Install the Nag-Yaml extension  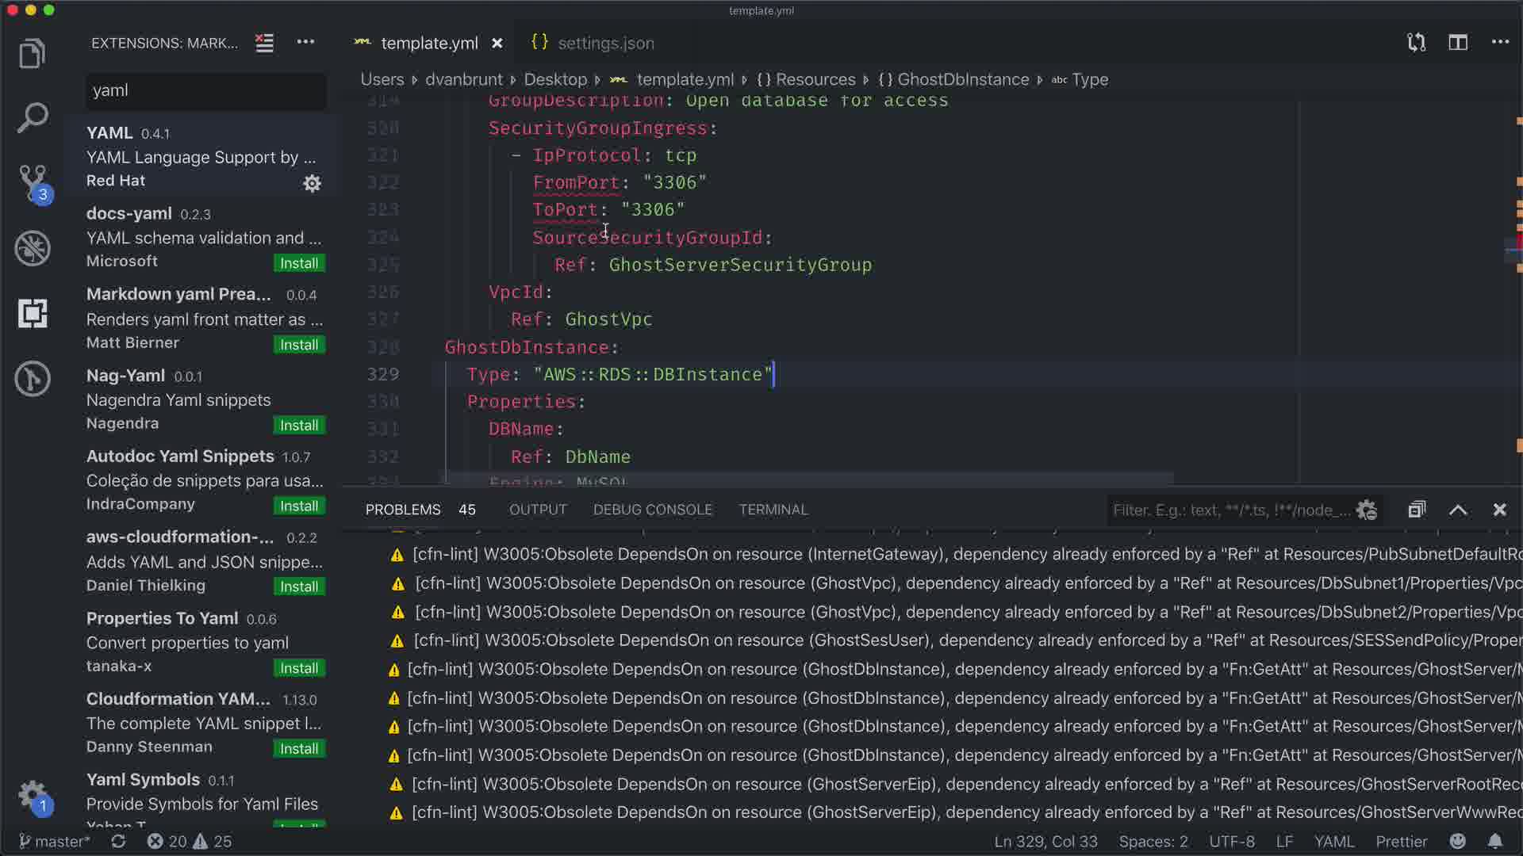tap(299, 426)
